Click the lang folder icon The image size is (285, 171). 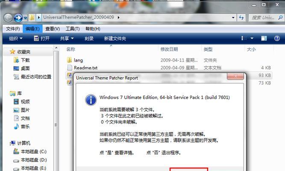[69, 60]
